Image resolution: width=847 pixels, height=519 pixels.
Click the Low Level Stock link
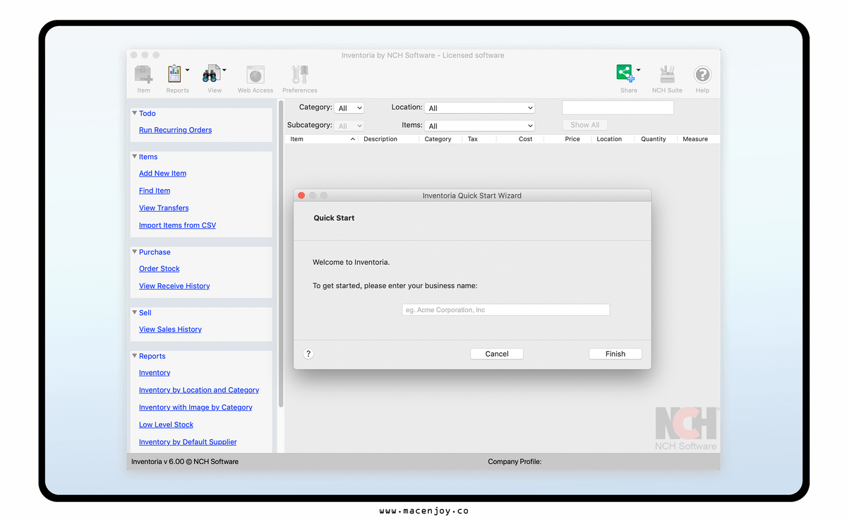166,424
